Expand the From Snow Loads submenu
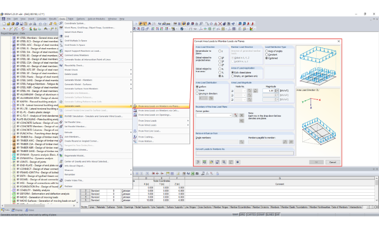Image resolution: width=379 pixels, height=228 pixels. [188, 121]
